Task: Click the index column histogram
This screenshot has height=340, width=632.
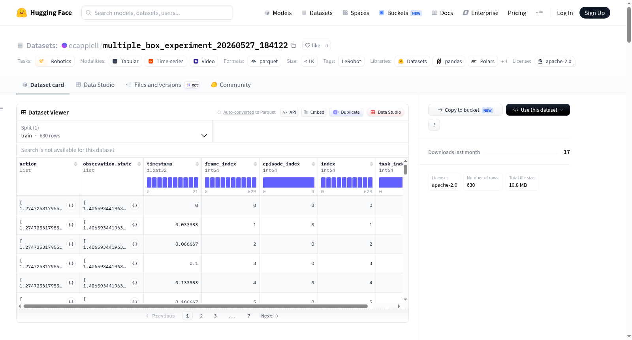Action: 347,182
